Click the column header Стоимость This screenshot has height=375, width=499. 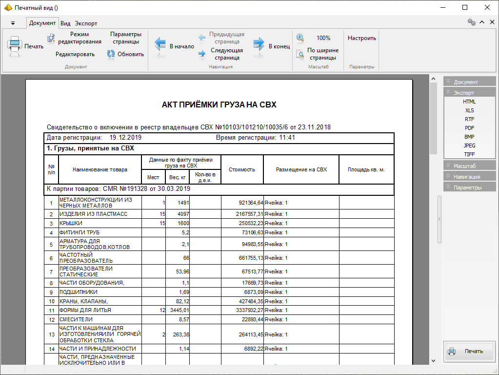pyautogui.click(x=242, y=169)
